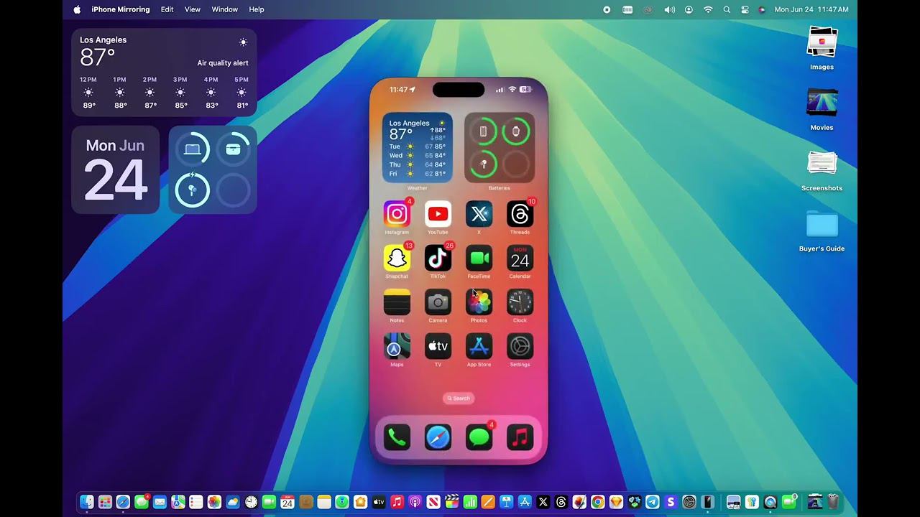The image size is (920, 517).
Task: Open the Window menu
Action: tap(225, 9)
